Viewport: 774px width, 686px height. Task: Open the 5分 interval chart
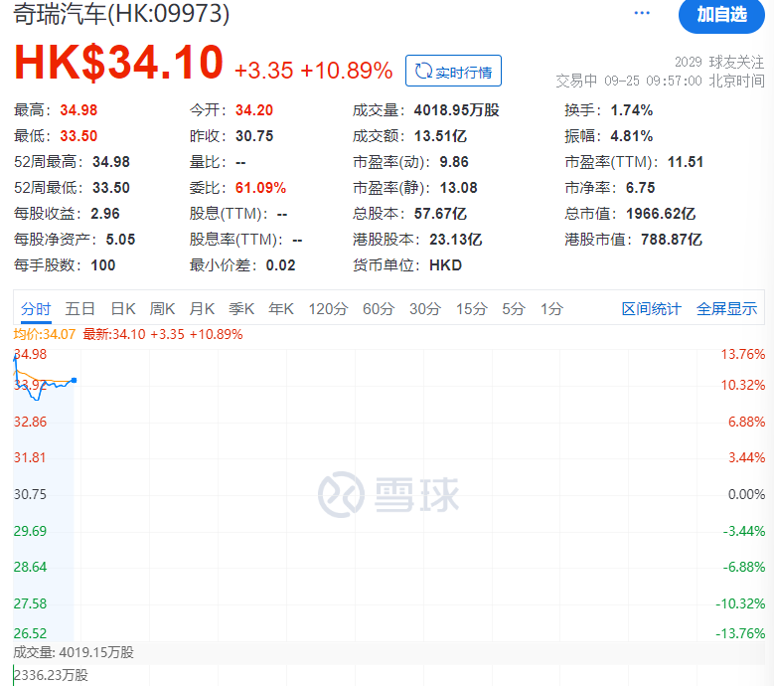514,309
